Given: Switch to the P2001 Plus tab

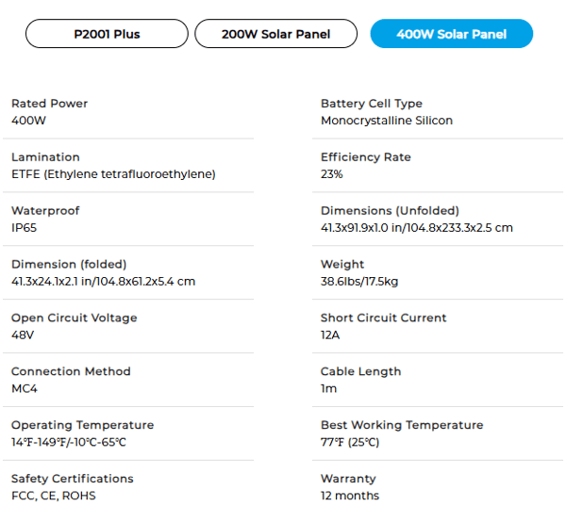Looking at the screenshot, I should 107,34.
